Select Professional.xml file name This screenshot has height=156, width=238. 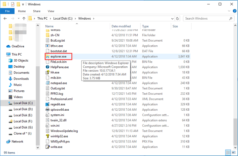(62, 99)
